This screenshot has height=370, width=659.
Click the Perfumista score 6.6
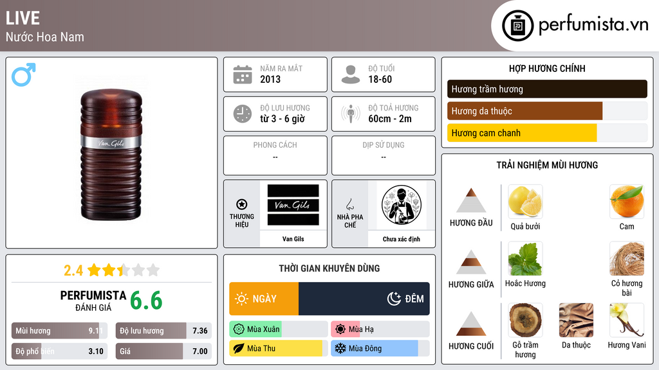coord(146,301)
